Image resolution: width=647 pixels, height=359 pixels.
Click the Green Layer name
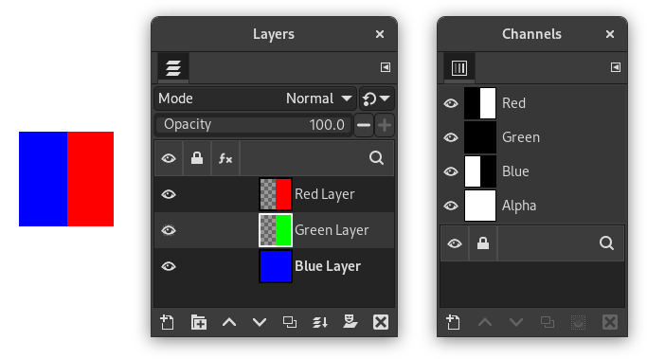point(332,230)
